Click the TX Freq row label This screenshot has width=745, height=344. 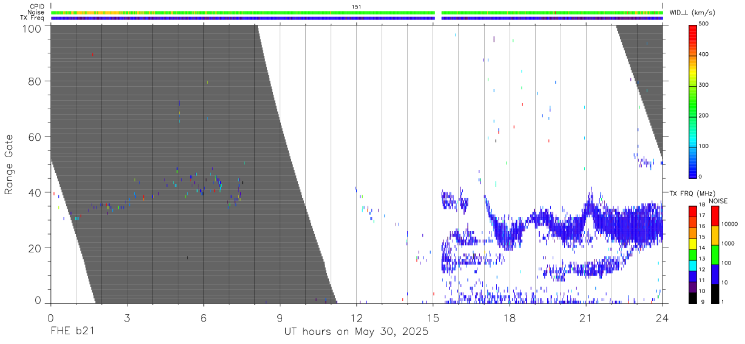click(x=33, y=18)
